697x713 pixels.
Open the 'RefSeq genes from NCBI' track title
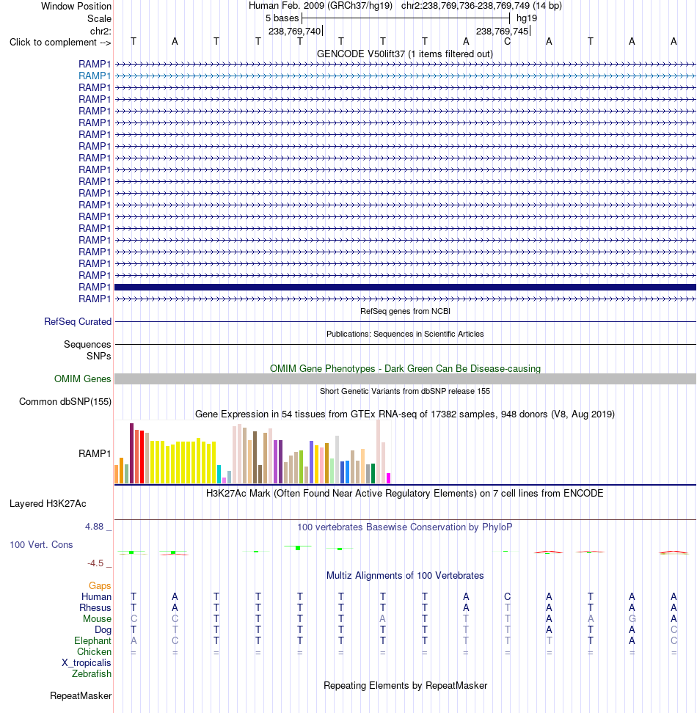pos(405,311)
